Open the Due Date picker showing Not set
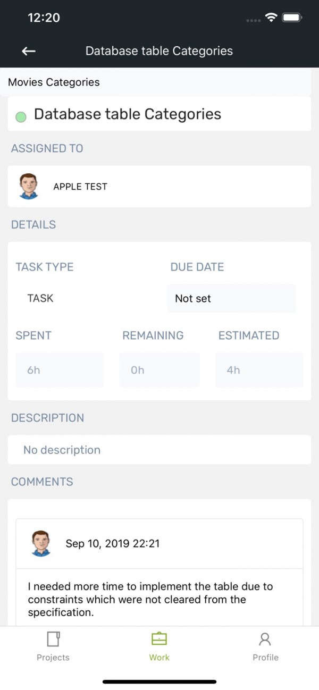This screenshot has height=690, width=319. (231, 298)
